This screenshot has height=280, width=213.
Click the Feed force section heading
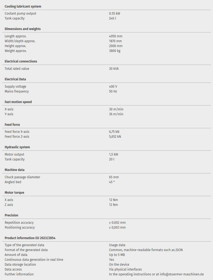[x=12, y=125]
